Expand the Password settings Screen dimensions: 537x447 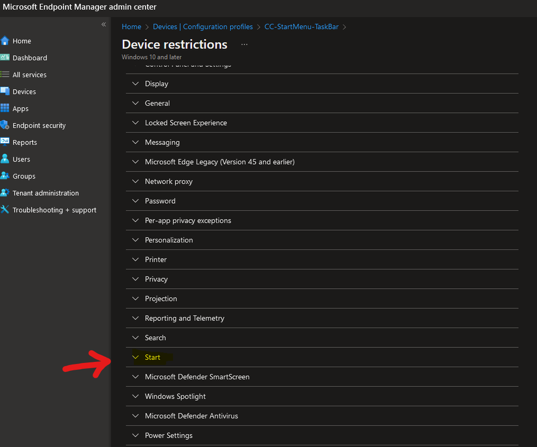[x=159, y=201]
